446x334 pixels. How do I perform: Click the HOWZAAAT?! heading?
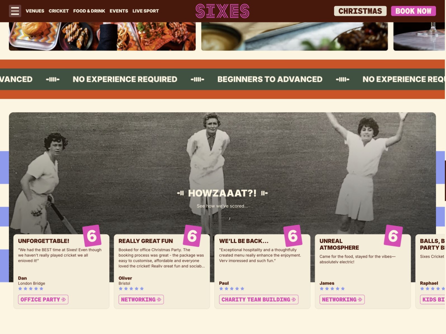[222, 193]
